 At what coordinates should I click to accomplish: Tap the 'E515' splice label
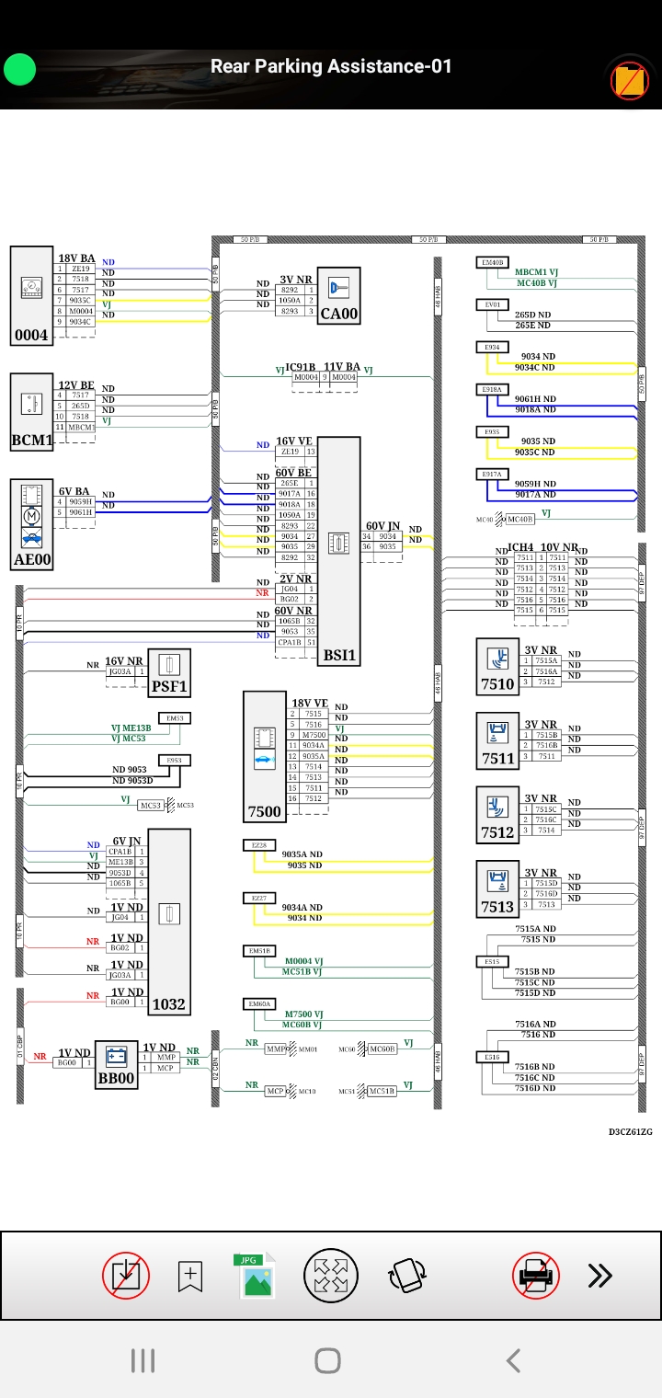[493, 962]
